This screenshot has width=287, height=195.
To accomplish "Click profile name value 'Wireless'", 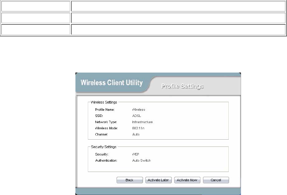I will coord(139,110).
